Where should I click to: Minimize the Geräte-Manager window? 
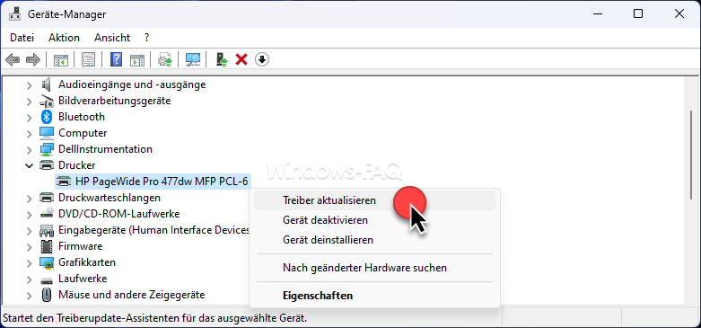coord(597,13)
